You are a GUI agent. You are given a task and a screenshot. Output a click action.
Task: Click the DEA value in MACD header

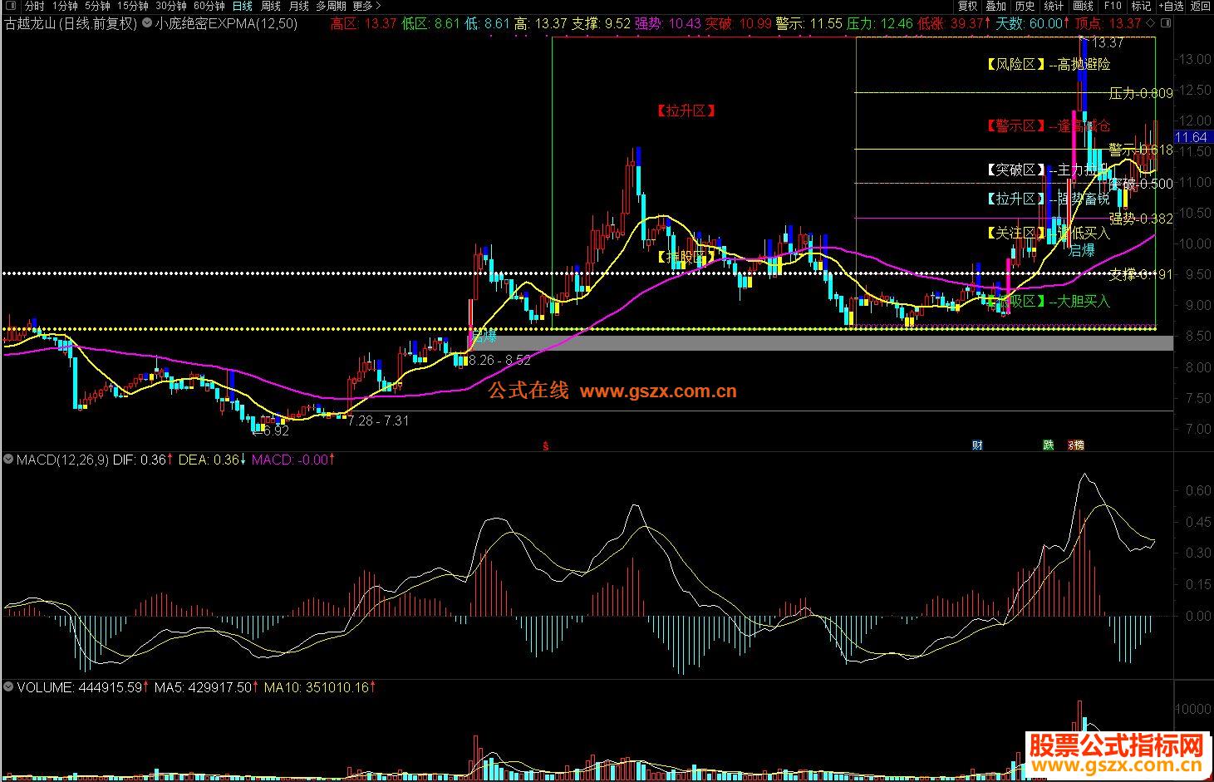(x=213, y=459)
